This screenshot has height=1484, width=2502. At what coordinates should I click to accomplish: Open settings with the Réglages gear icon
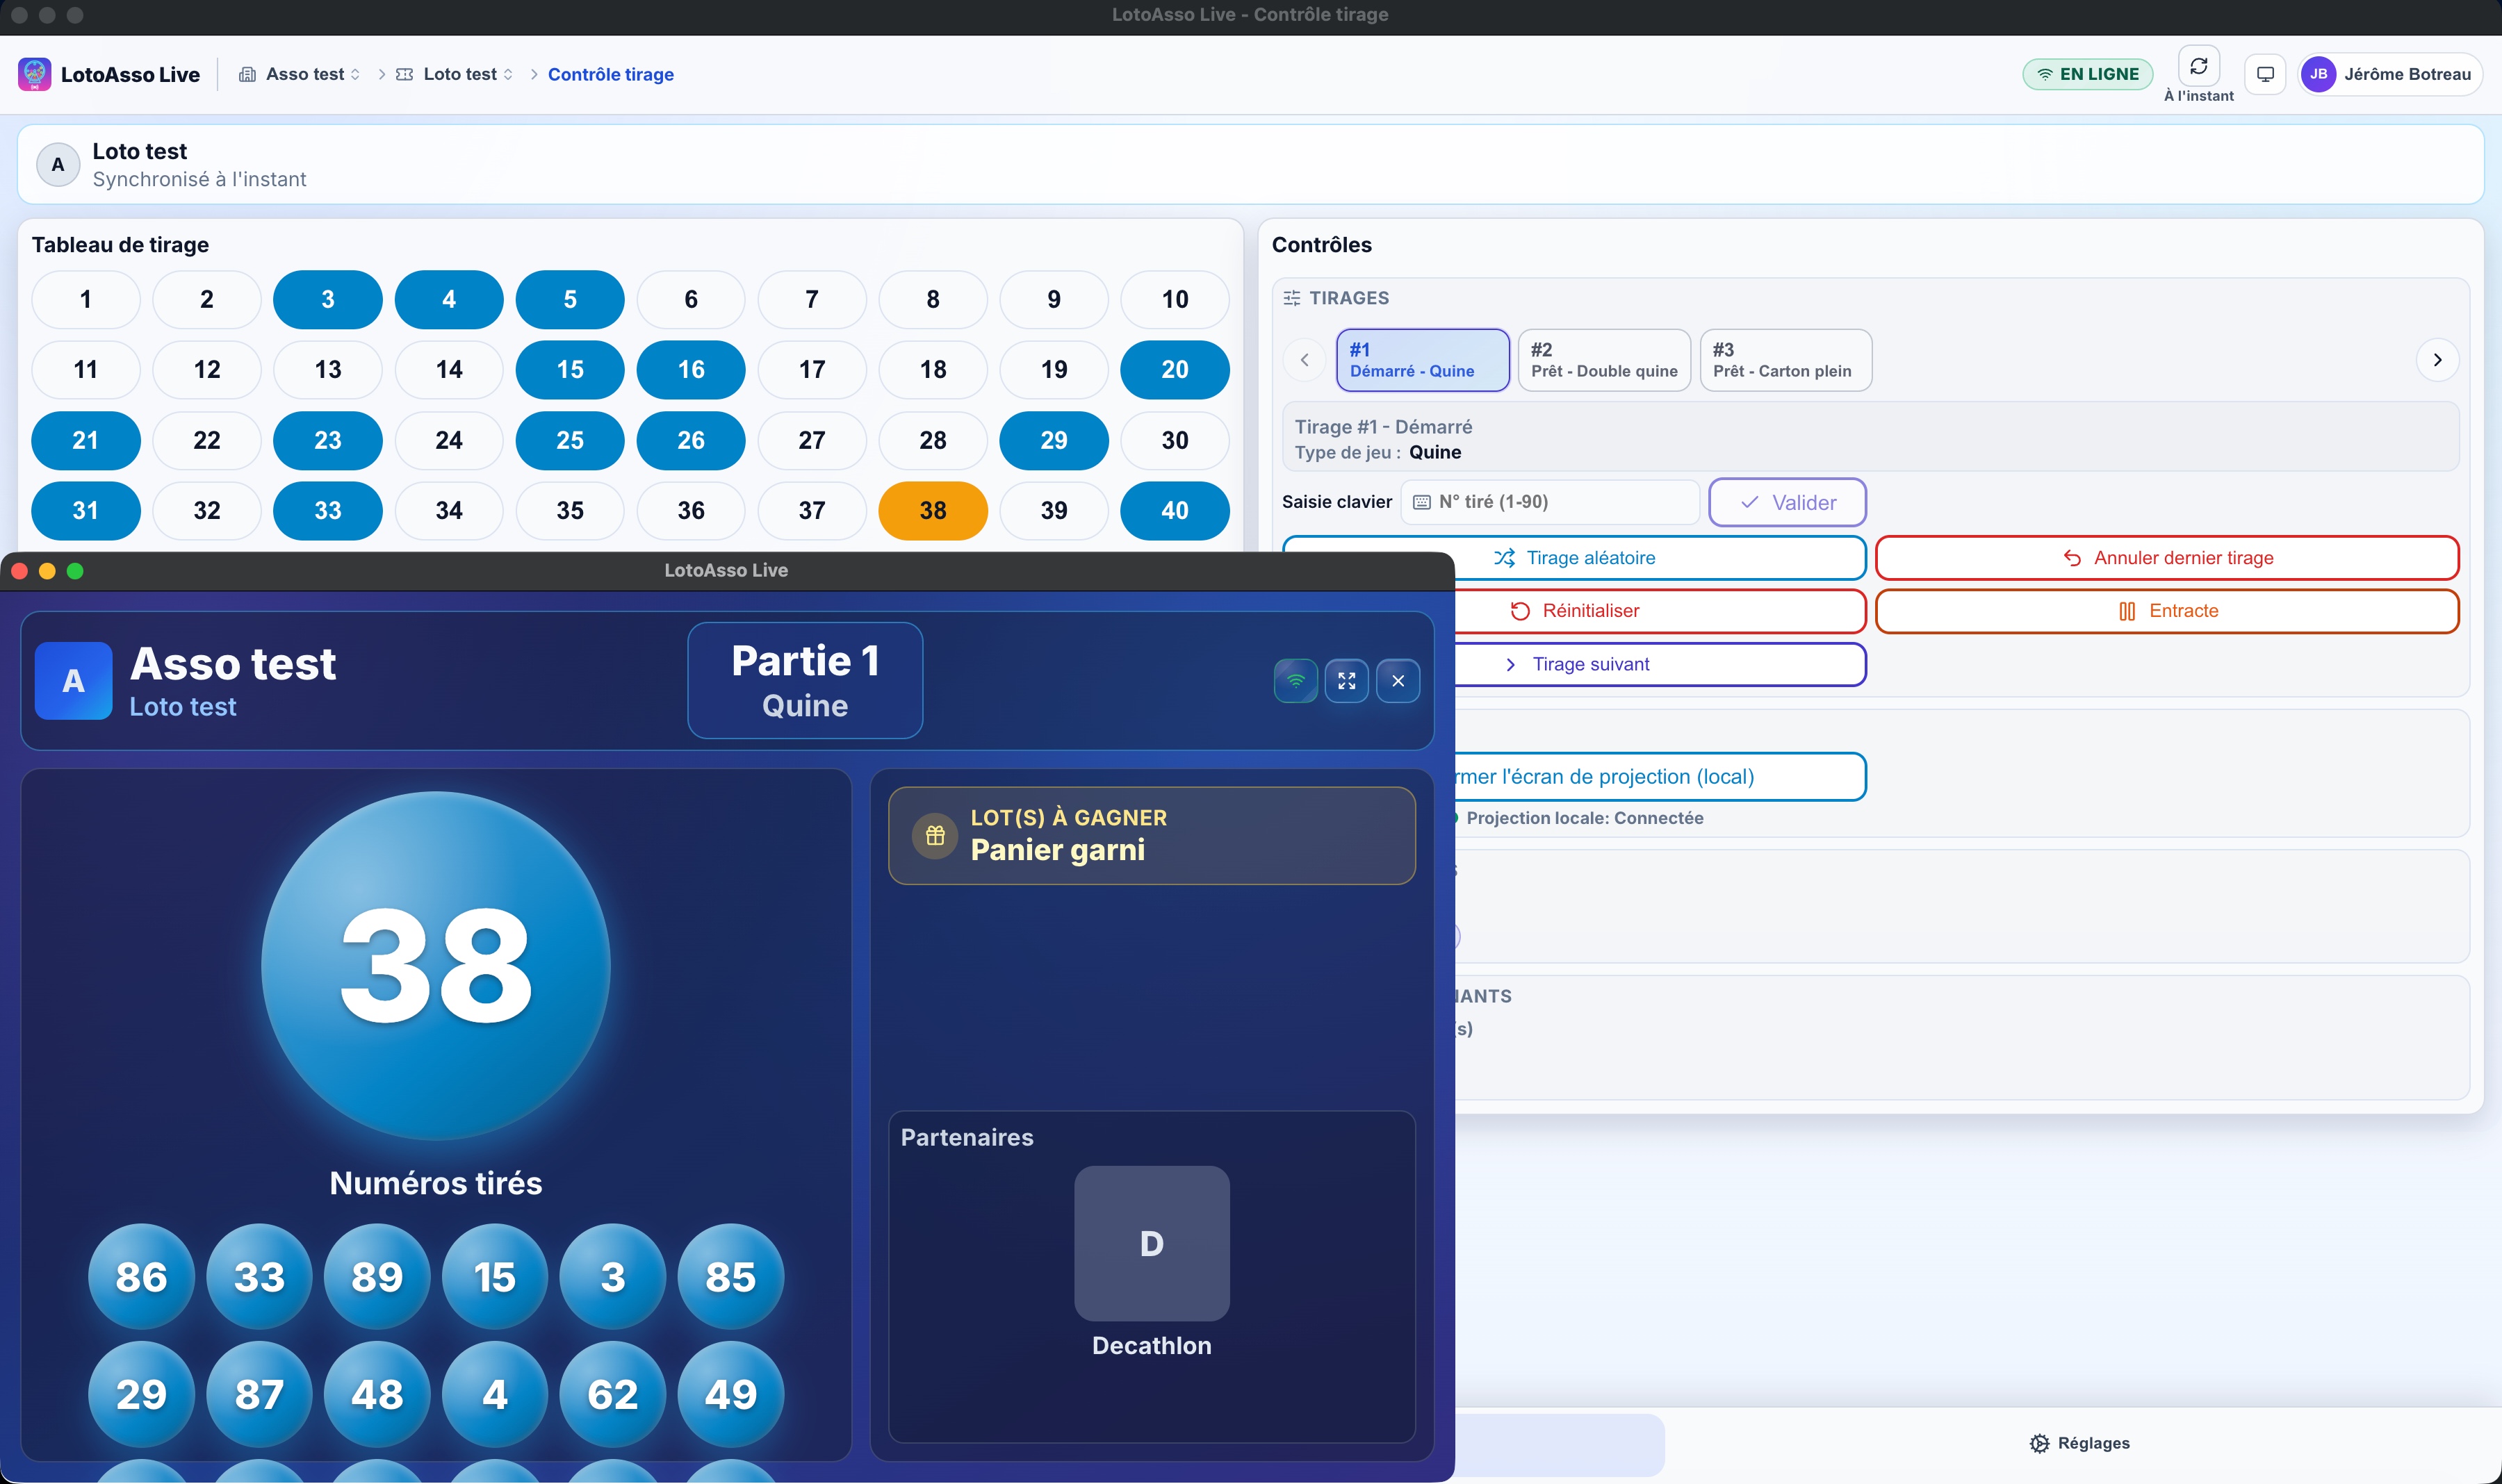click(2041, 1443)
